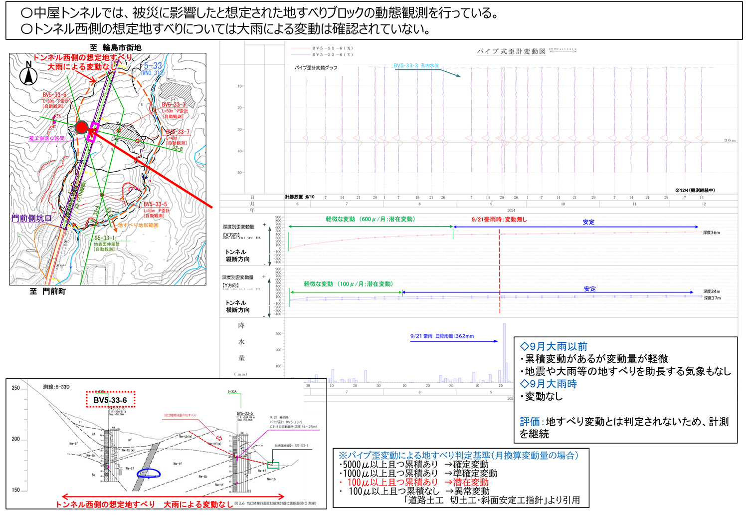Viewport: 748px width, 516px height.
Task: Click the 'BV5-33-3 孔内水位' blue label
Action: tap(416, 65)
